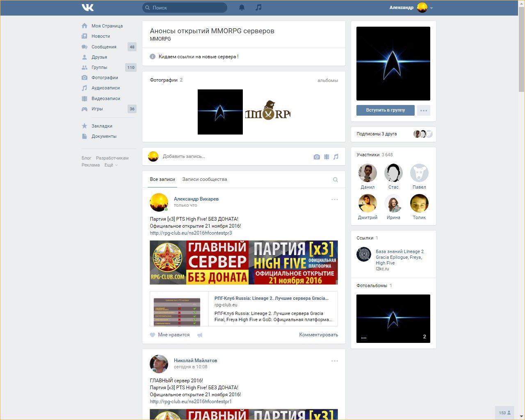
Task: Switch to Все записи tab
Action: 162,179
